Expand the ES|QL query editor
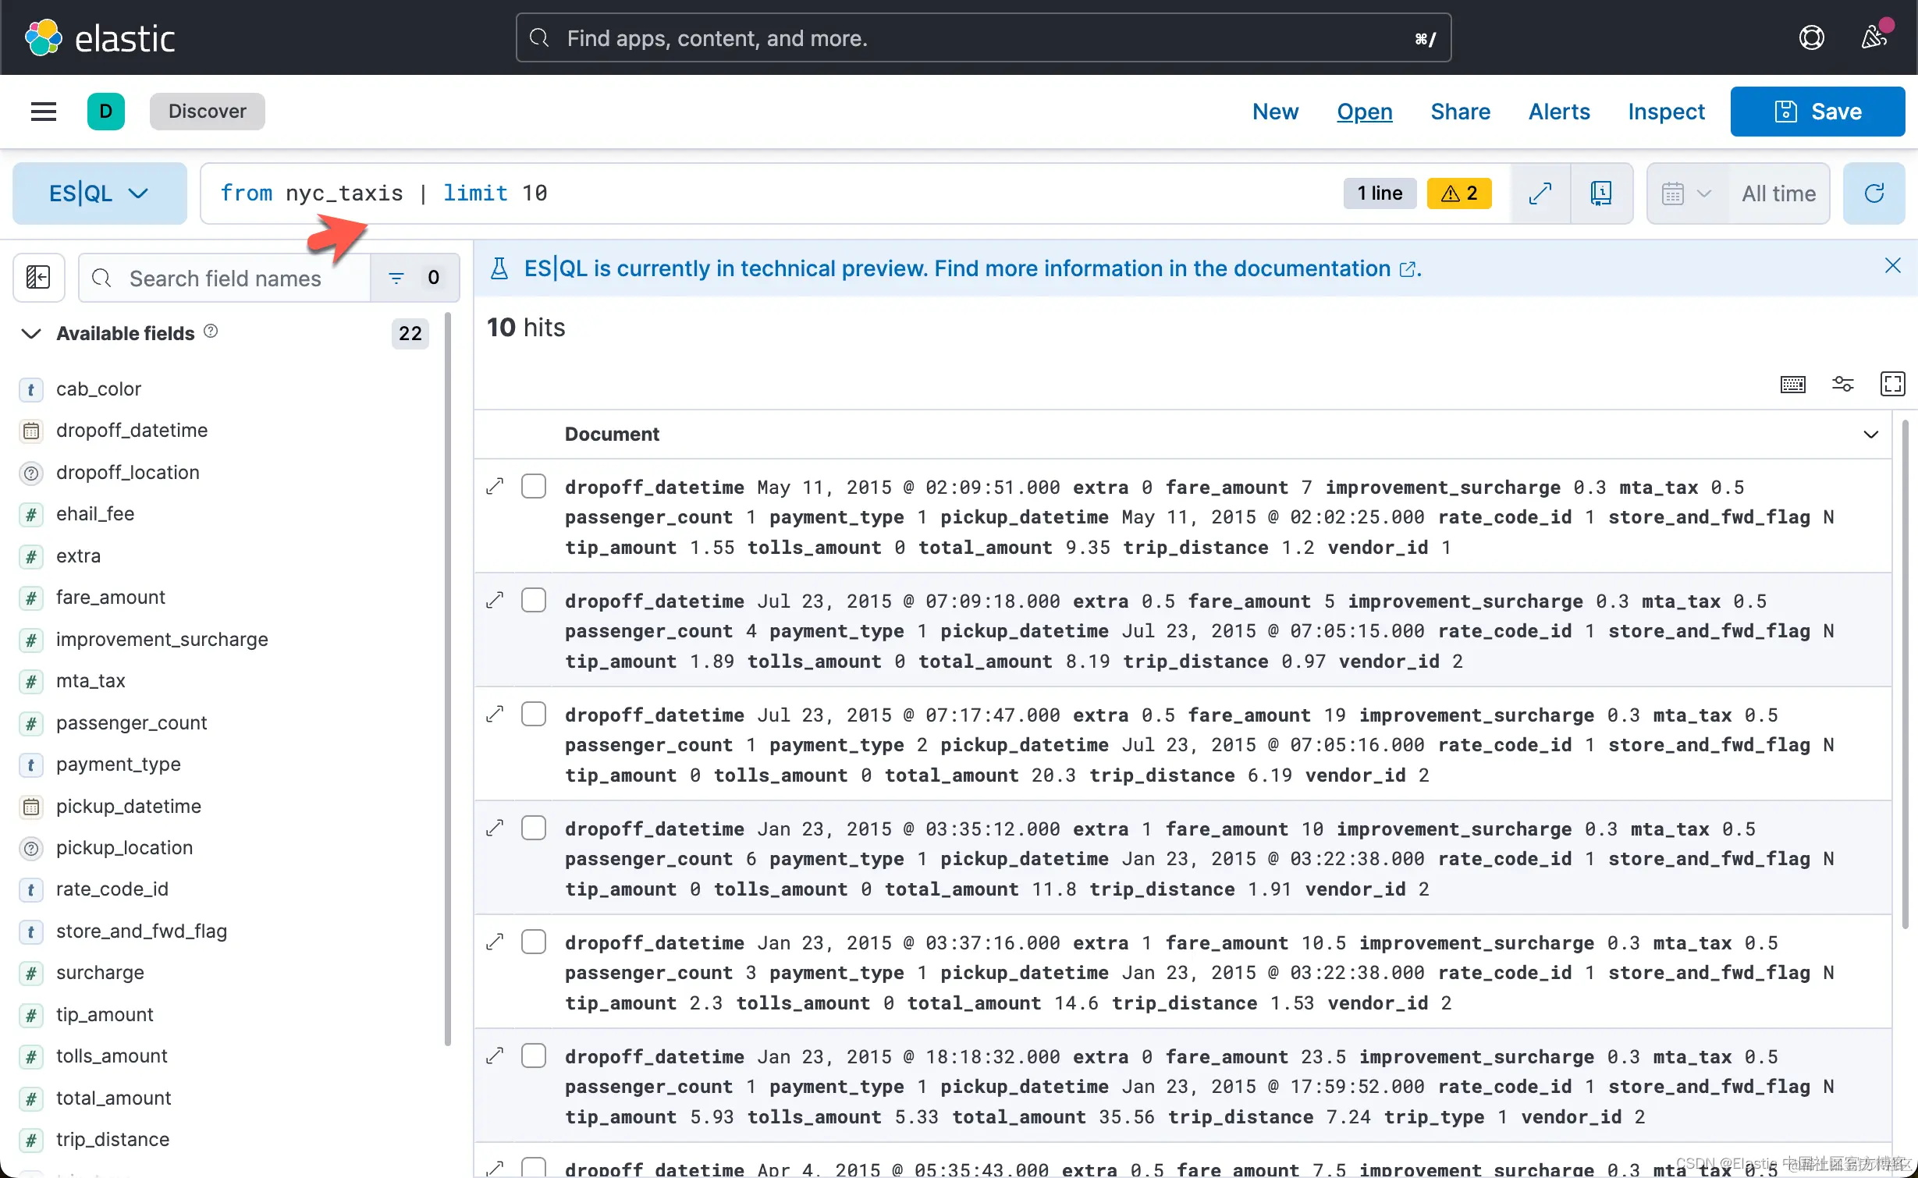The height and width of the screenshot is (1178, 1918). click(1540, 193)
